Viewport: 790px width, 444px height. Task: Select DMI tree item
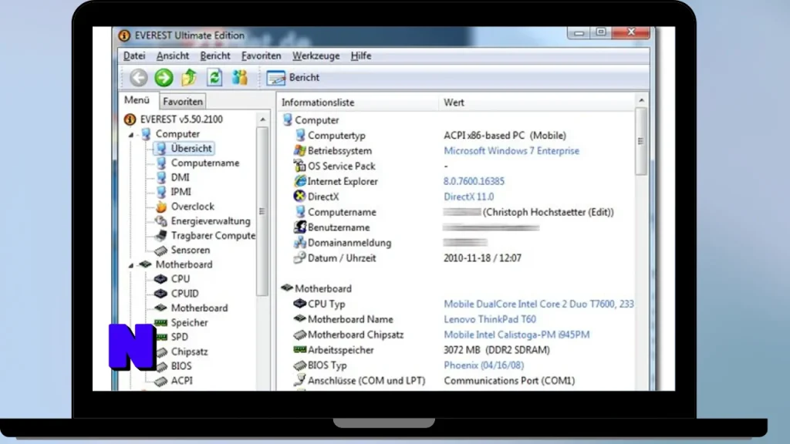click(x=180, y=178)
